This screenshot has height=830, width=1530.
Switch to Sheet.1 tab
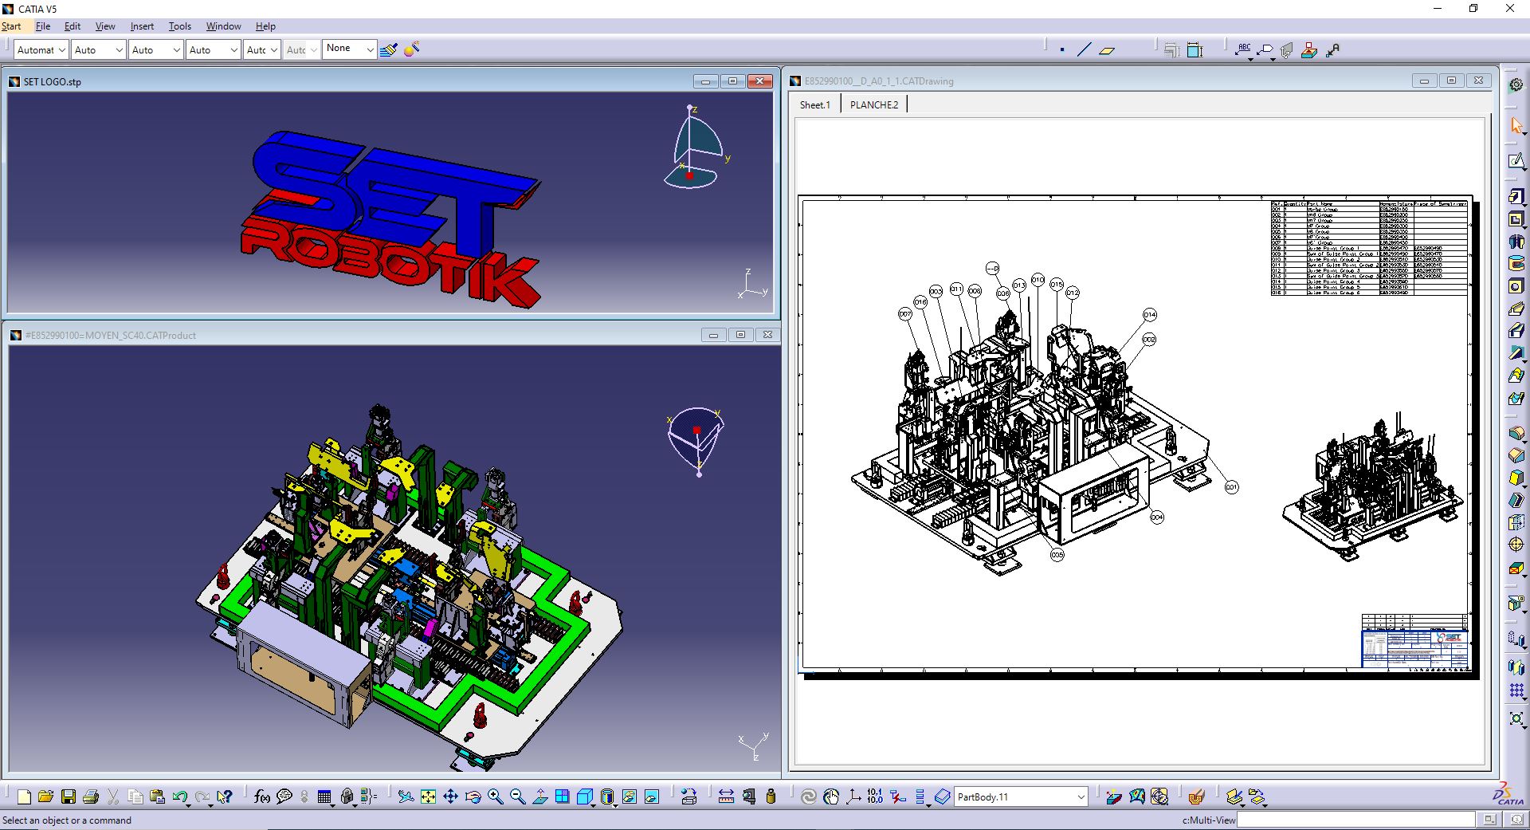coord(814,104)
